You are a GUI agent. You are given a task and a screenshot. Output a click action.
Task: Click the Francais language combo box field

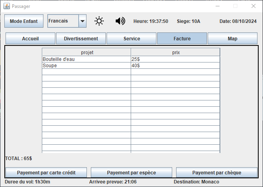pos(63,21)
